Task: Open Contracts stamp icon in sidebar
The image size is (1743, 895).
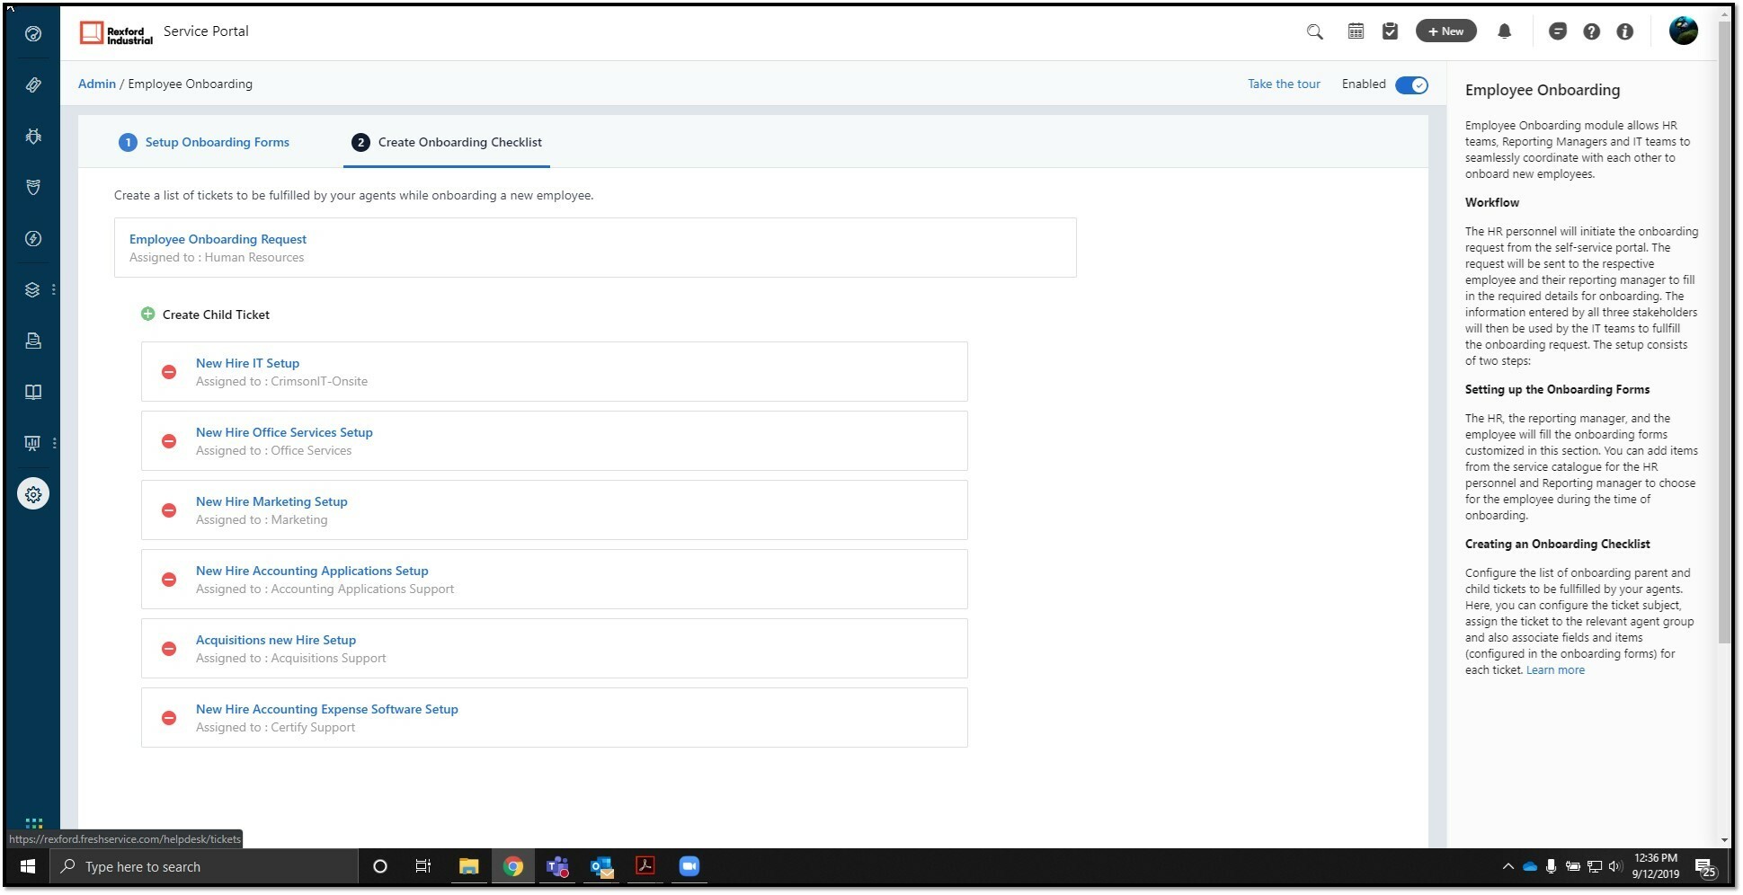Action: (x=33, y=341)
